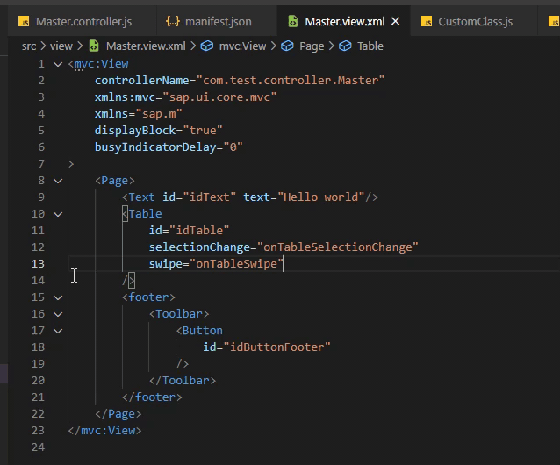Click the "idTable" id value
Image resolution: width=560 pixels, height=465 pixels.
tap(199, 231)
